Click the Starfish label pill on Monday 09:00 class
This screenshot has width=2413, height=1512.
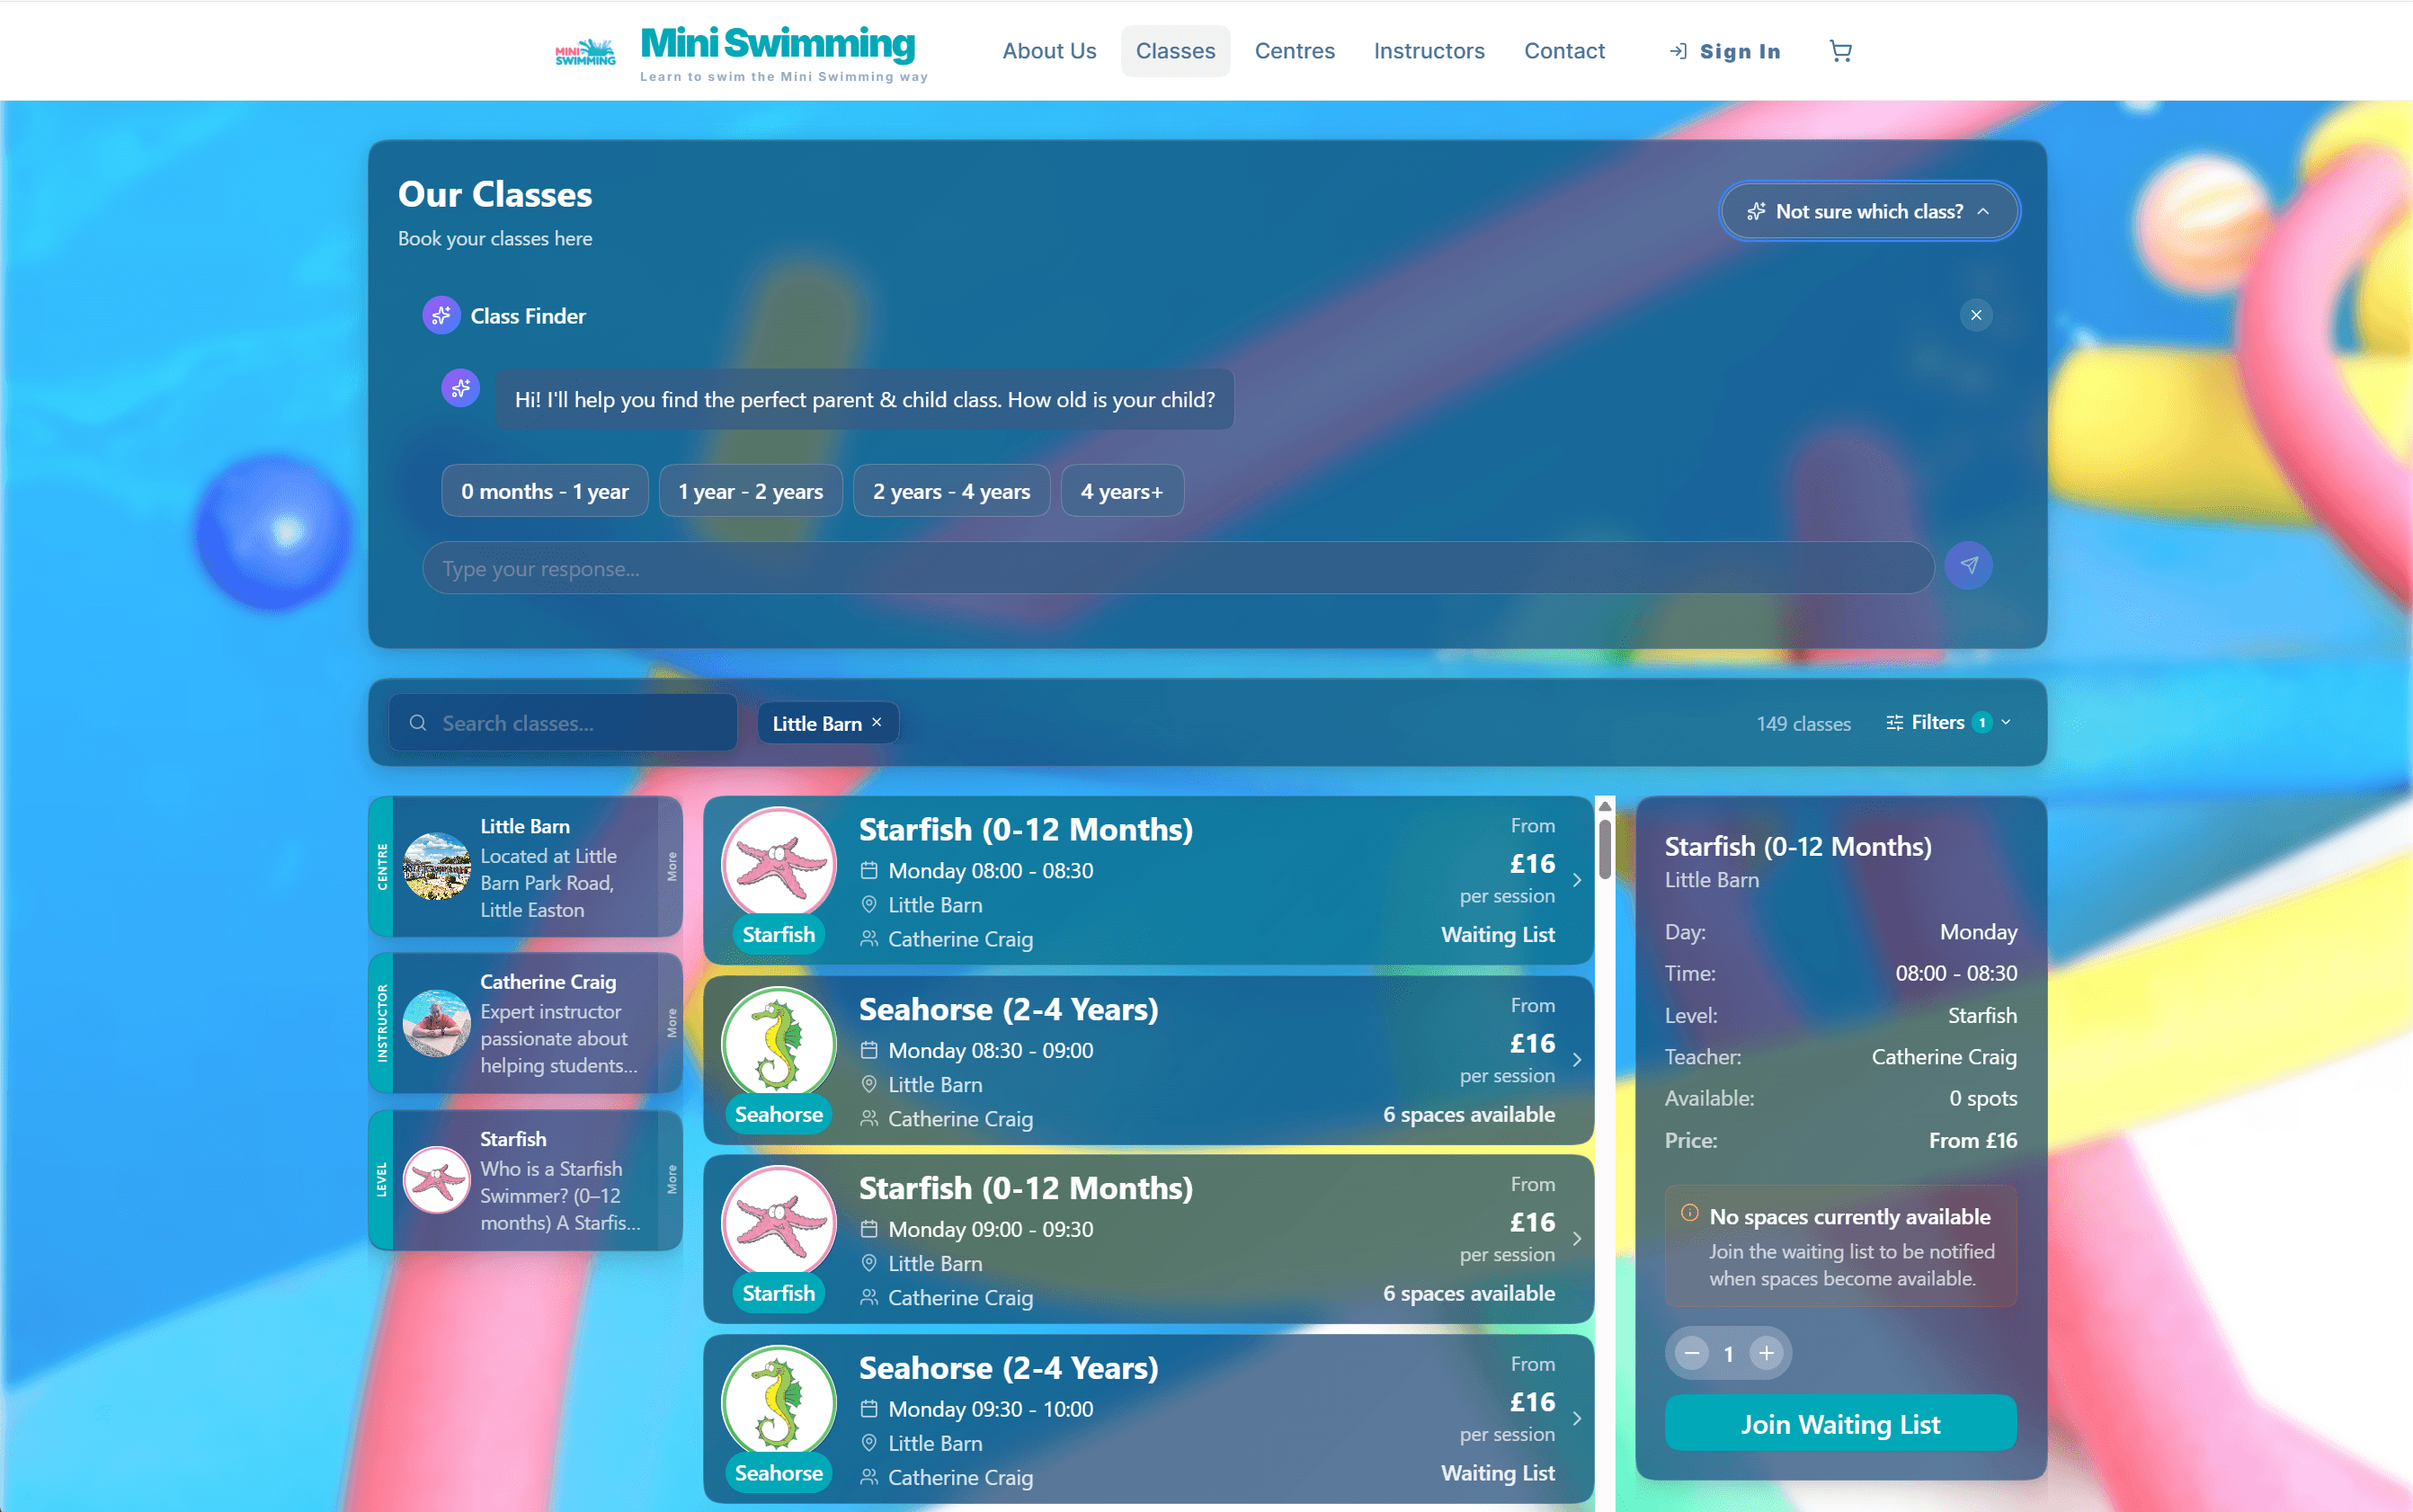778,1293
